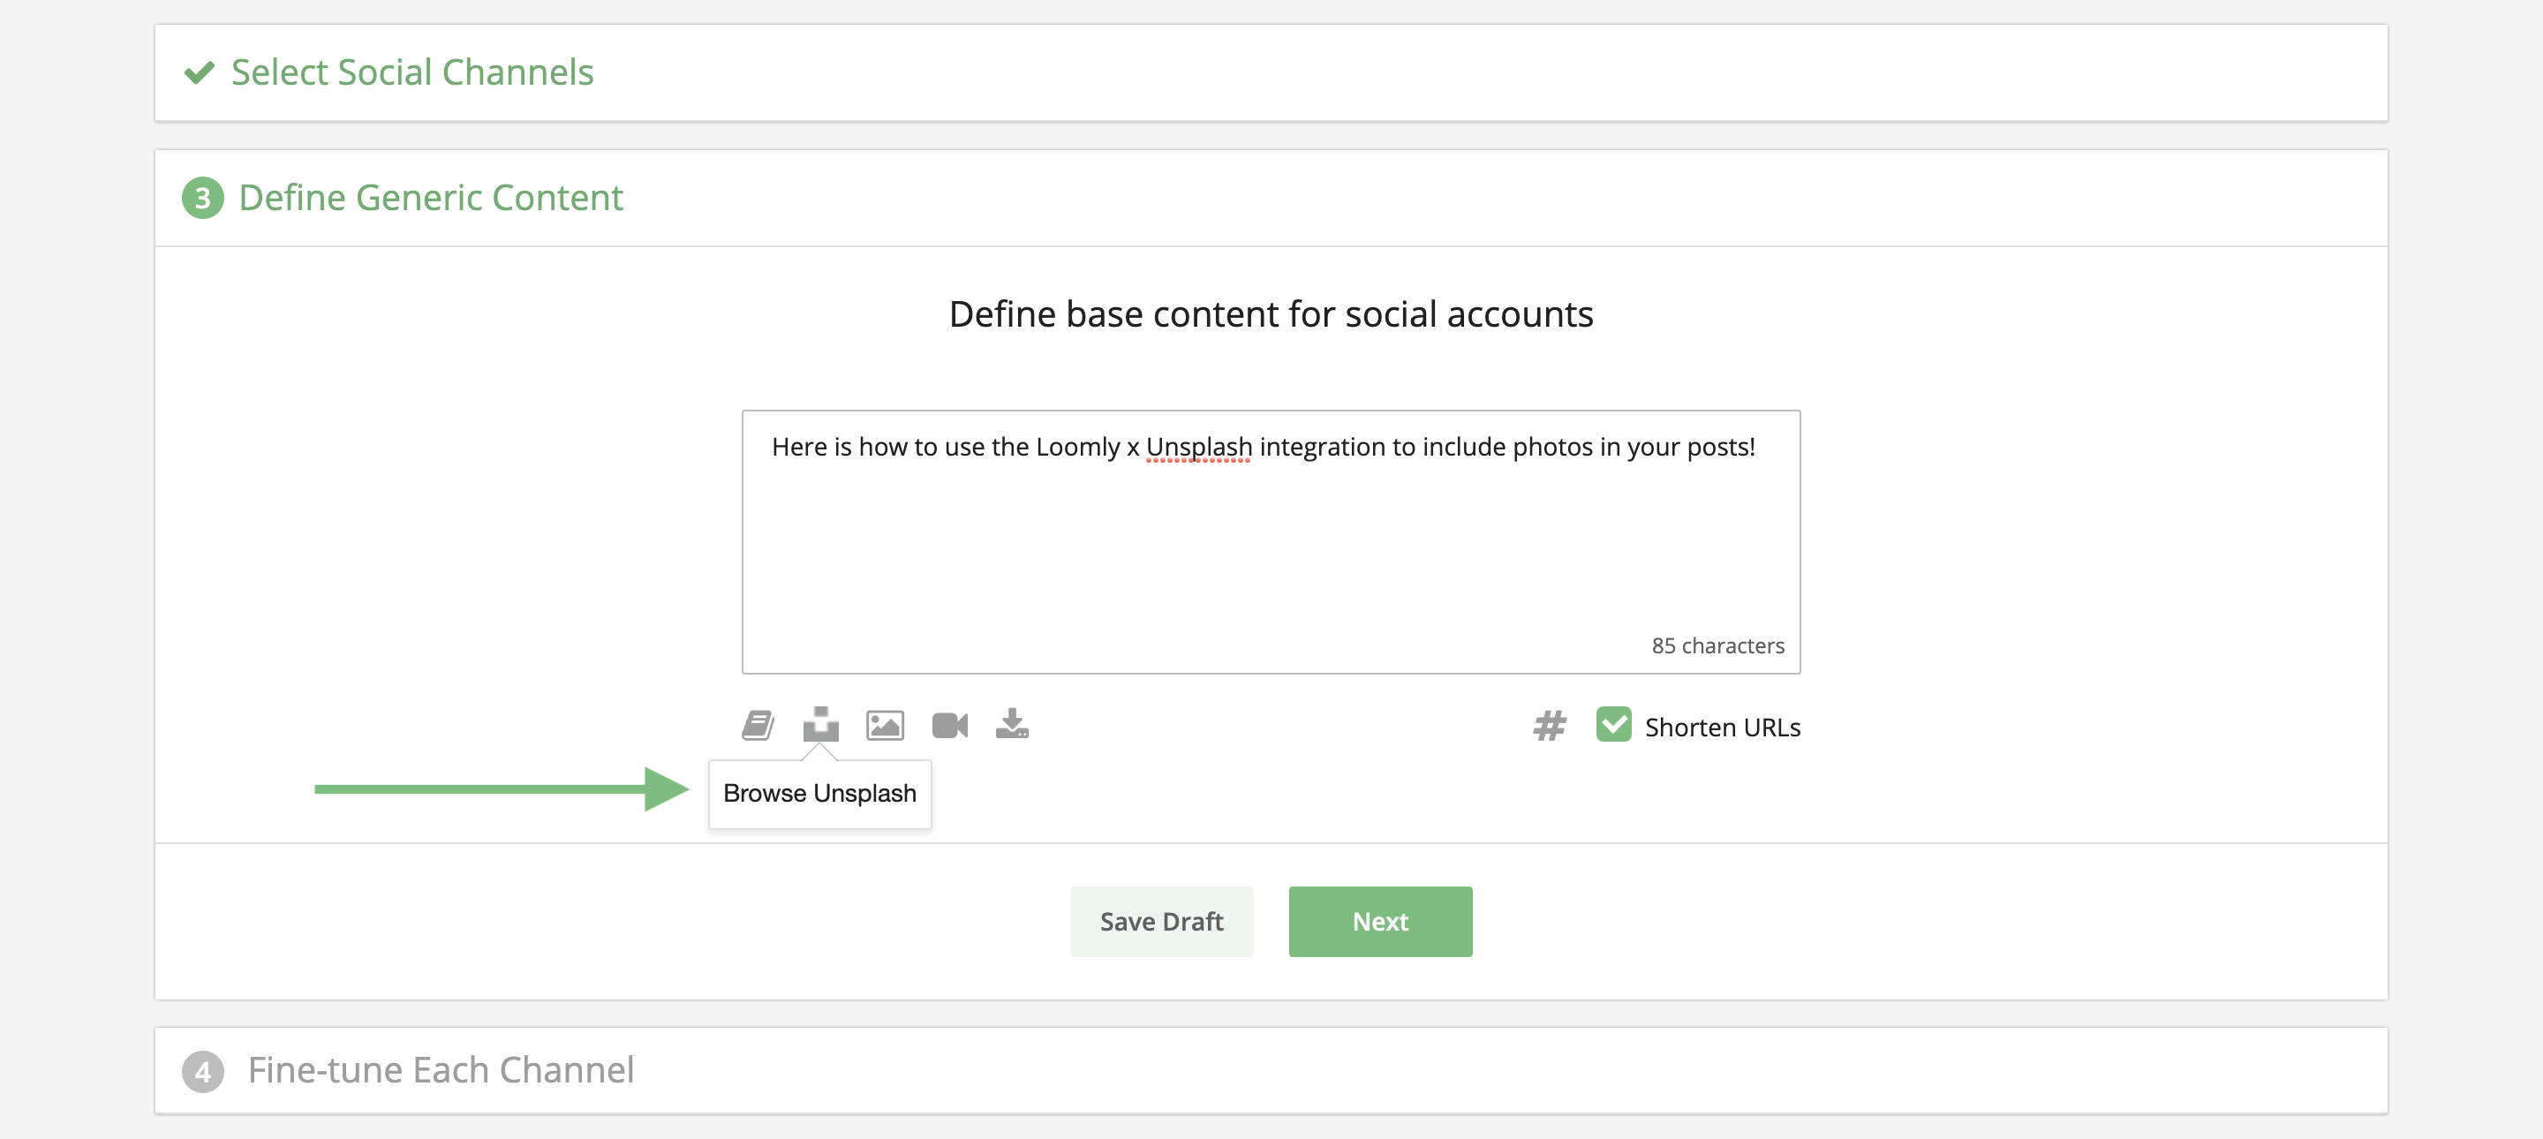Click the underlined word Unsplash in text
Screen dimensions: 2543x1139
1198,447
